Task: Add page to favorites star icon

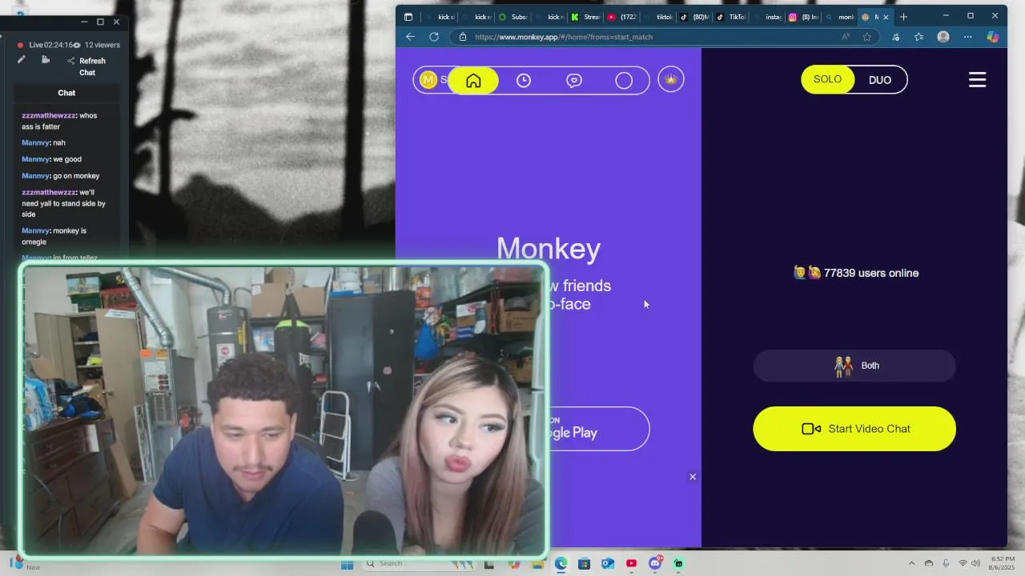Action: click(866, 37)
